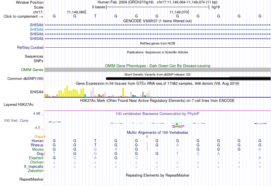The height and width of the screenshot is (186, 271).
Task: Click the 'Mouse' species label
Action: click(38, 149)
